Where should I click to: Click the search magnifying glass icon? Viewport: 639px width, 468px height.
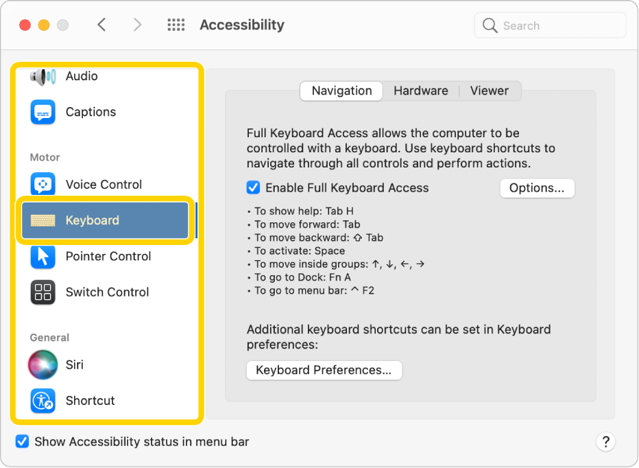click(x=490, y=25)
